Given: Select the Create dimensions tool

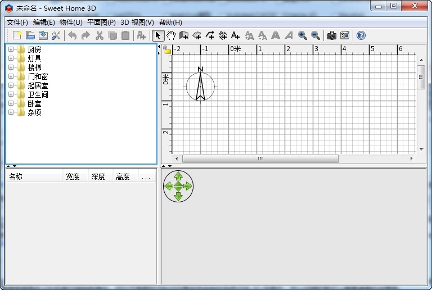Looking at the screenshot, I should [223, 35].
